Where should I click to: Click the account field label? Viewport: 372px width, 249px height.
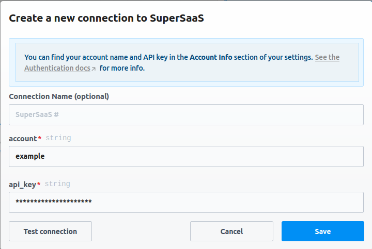point(23,139)
